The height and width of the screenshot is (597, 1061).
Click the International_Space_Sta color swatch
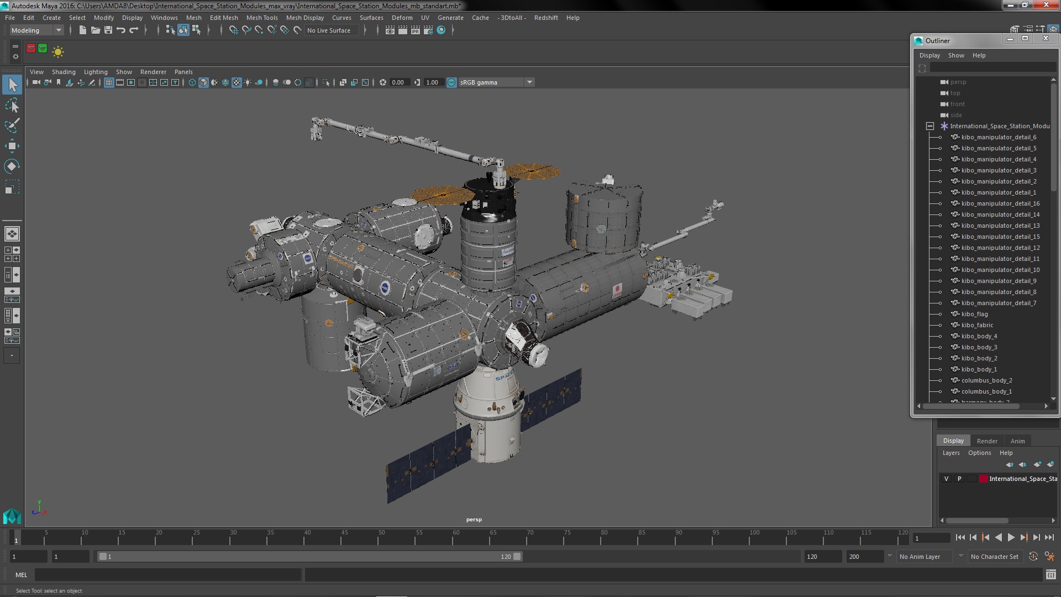click(983, 479)
